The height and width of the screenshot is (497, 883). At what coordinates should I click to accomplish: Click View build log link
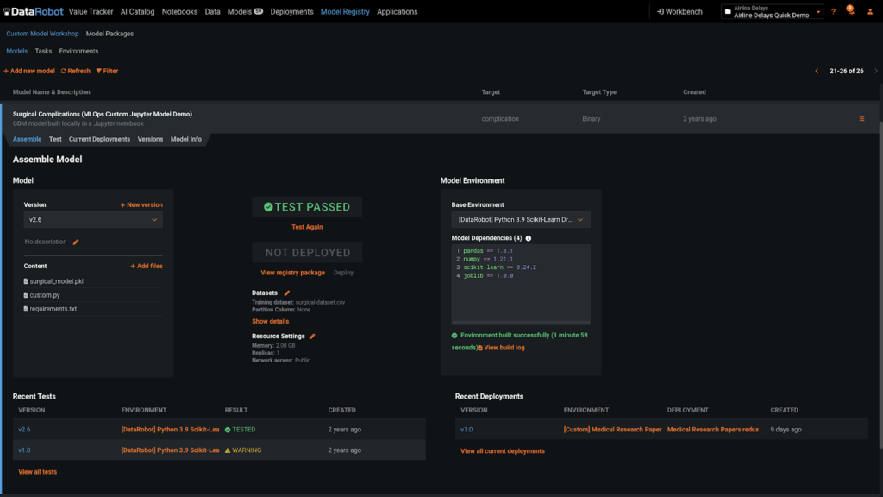point(504,348)
